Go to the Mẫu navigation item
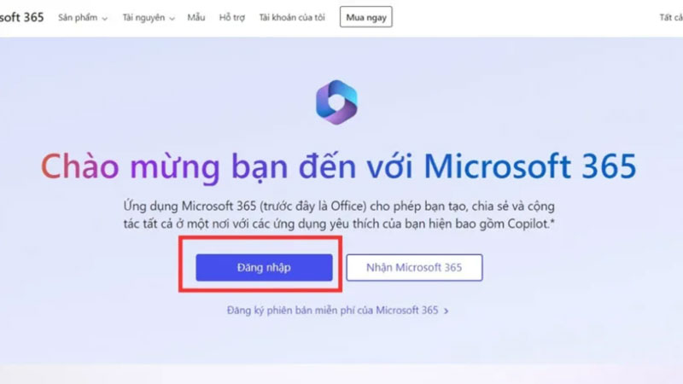Screen dimensions: 683x384 coord(196,17)
